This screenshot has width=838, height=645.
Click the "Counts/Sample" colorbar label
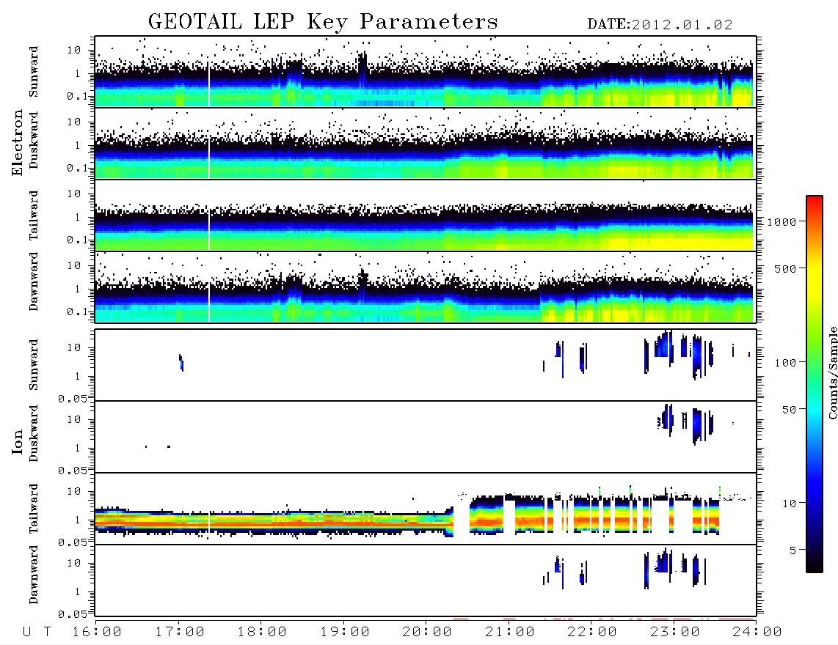click(832, 372)
